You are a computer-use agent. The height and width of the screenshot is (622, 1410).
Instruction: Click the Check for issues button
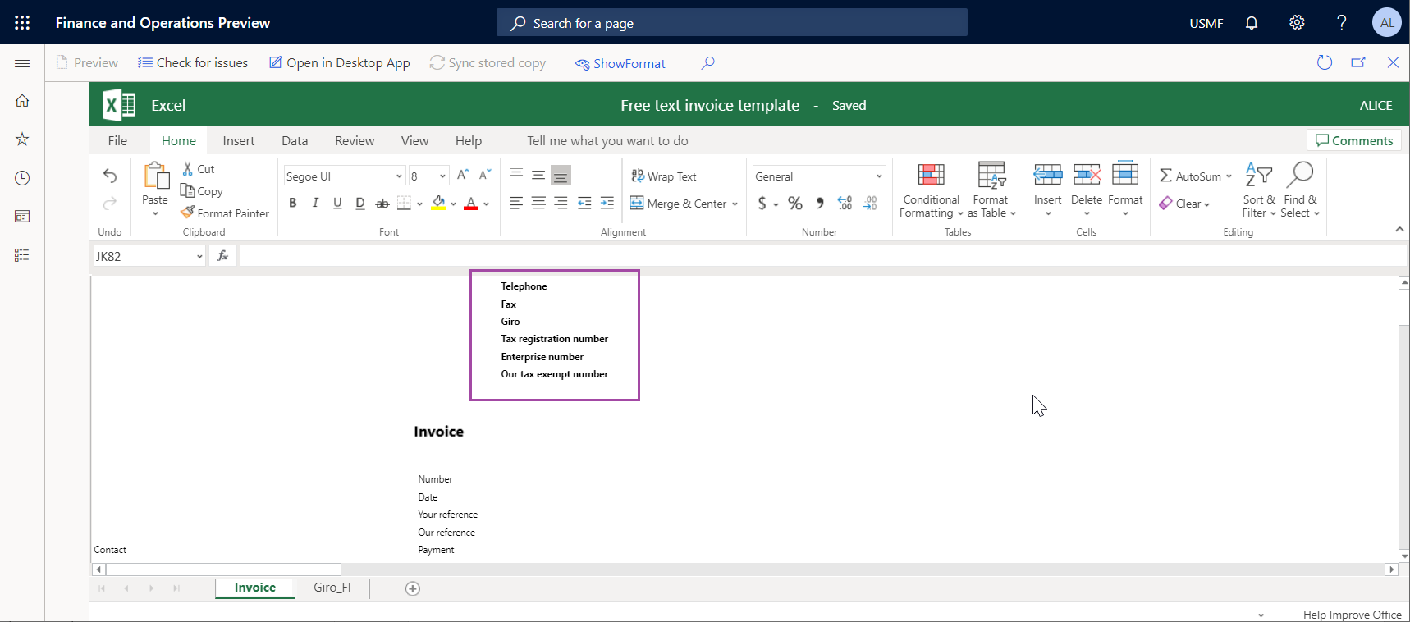click(x=193, y=63)
